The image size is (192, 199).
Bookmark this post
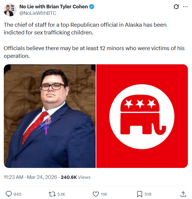[x=140, y=194]
